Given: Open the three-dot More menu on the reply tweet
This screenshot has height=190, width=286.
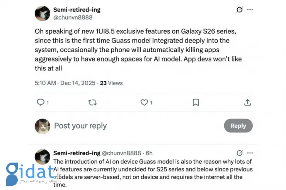Looking at the screenshot, I should [x=250, y=153].
